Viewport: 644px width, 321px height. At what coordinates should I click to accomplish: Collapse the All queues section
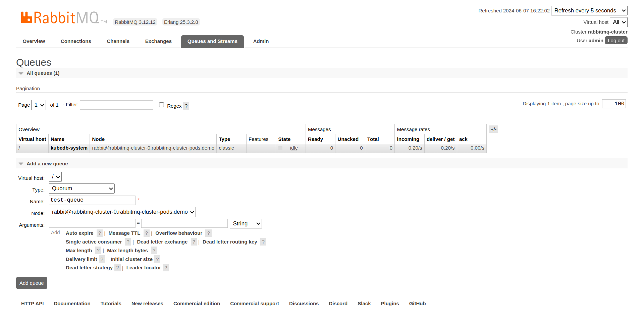[x=39, y=73]
